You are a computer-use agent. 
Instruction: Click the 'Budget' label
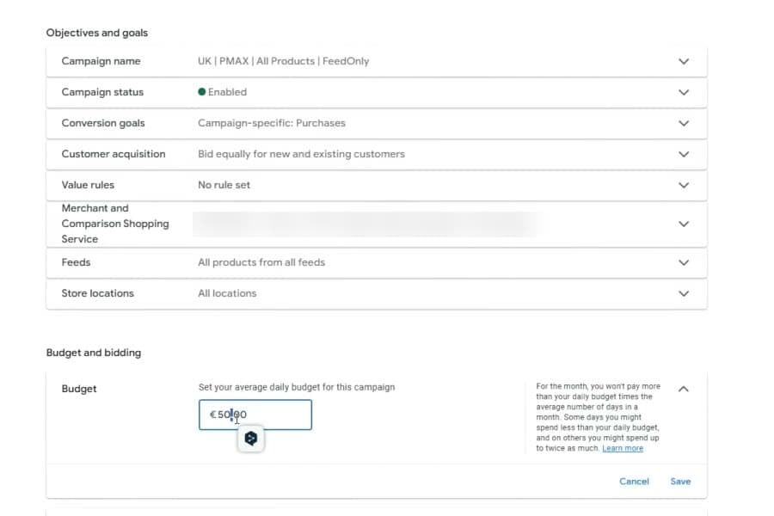click(79, 389)
